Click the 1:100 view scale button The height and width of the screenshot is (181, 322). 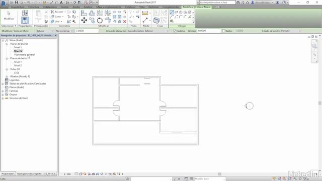tap(67, 174)
